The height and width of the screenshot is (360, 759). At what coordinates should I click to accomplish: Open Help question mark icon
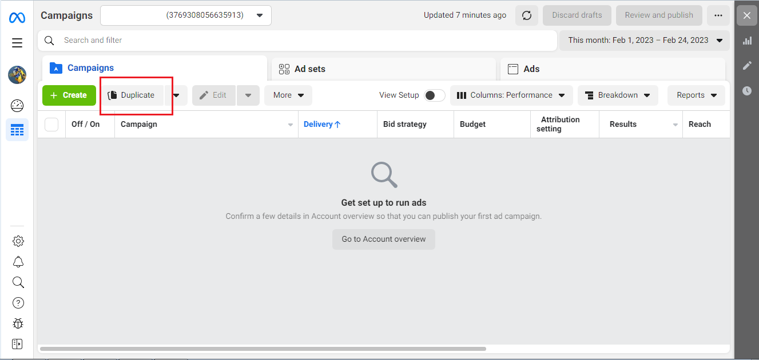point(18,303)
